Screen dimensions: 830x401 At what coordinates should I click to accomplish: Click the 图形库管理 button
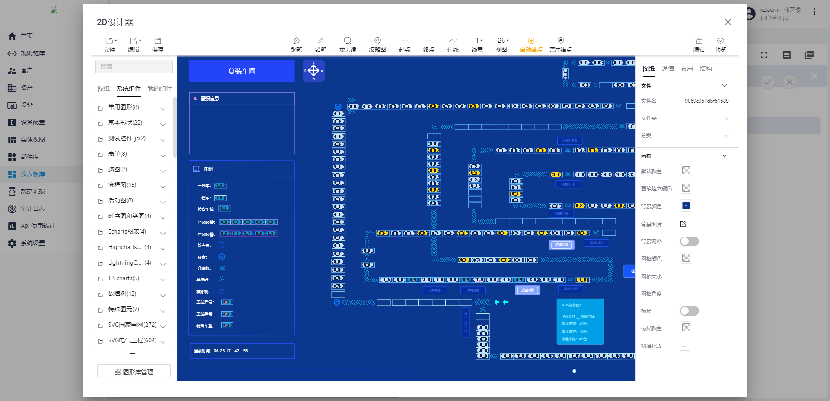point(134,372)
